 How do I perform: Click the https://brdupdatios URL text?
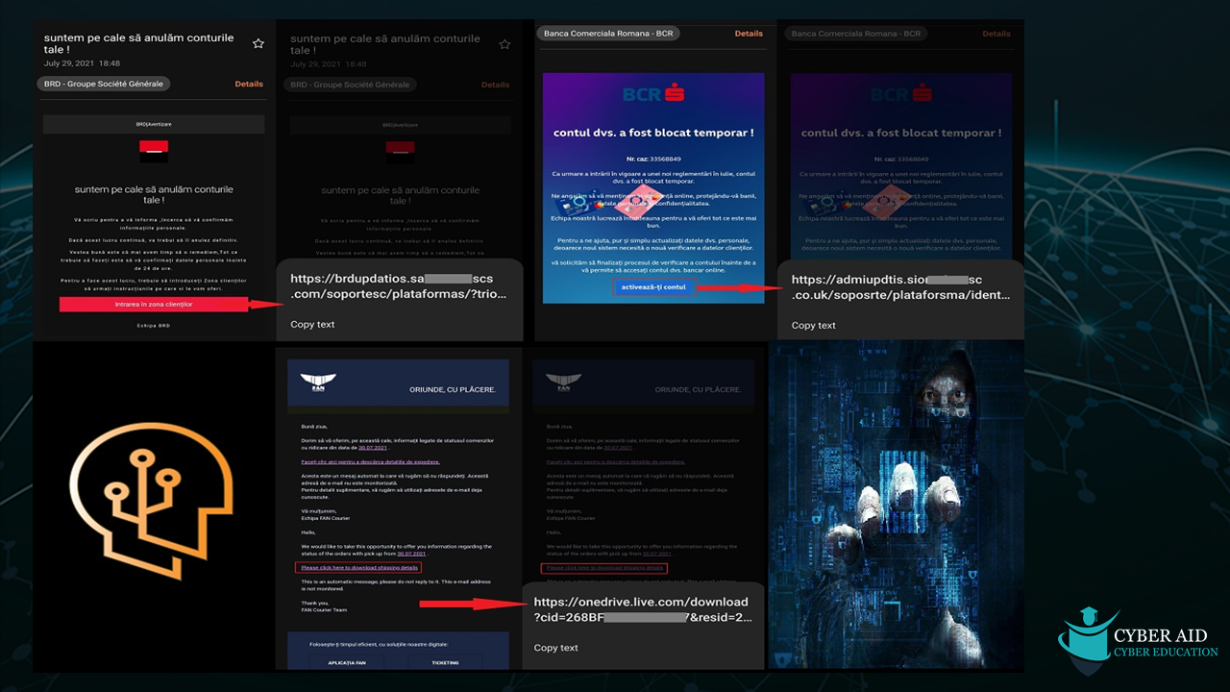coord(399,286)
